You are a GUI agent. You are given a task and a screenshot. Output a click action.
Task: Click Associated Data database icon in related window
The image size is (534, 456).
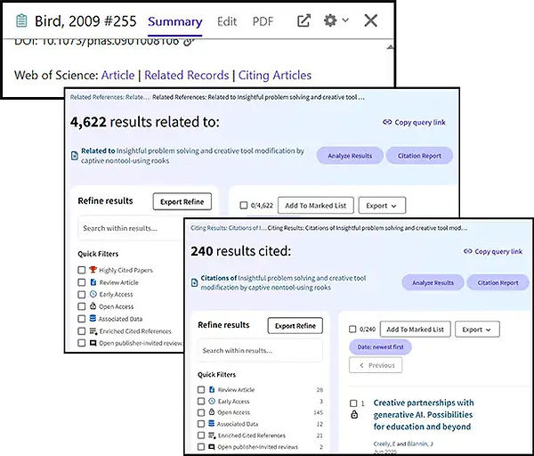coord(93,318)
